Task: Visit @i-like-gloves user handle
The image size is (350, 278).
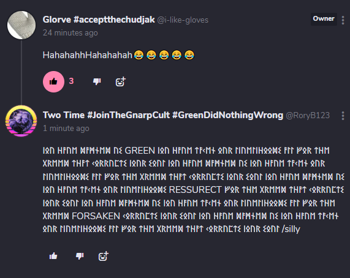Action: 183,20
